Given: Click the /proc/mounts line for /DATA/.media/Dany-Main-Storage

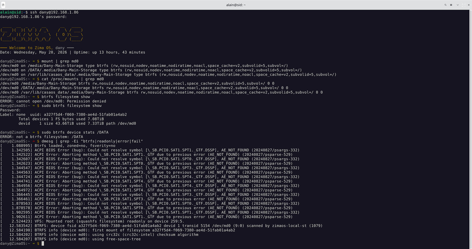Looking at the screenshot, I should click(x=144, y=88).
